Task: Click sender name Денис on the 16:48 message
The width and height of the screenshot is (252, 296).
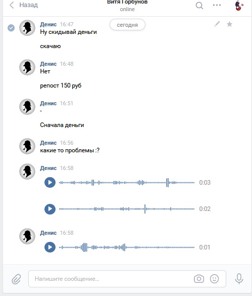Action: 48,64
